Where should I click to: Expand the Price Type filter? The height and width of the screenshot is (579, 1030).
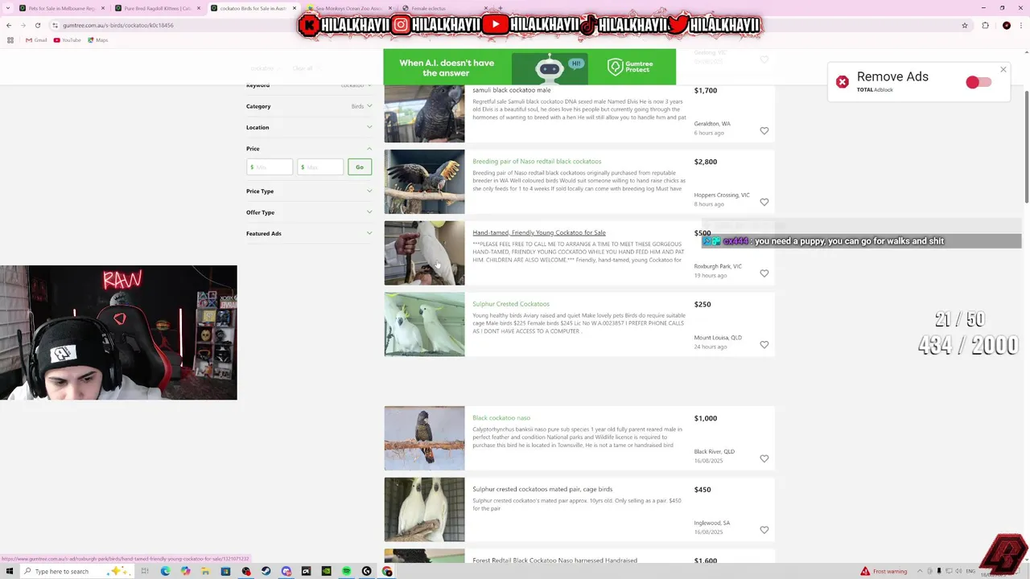309,191
